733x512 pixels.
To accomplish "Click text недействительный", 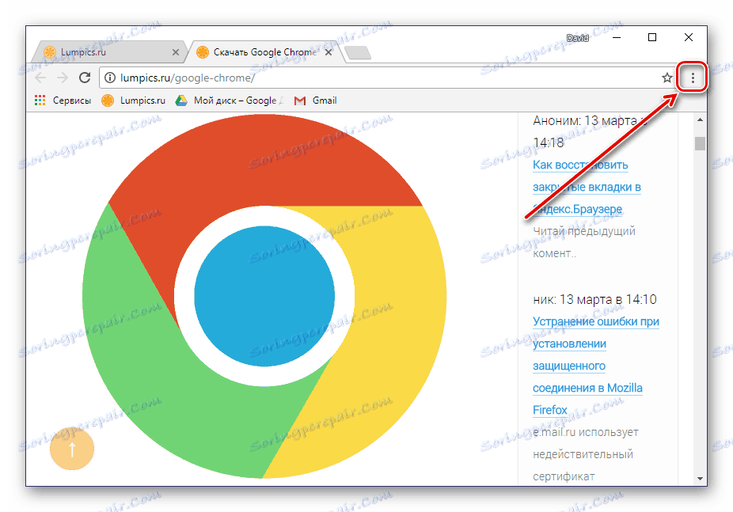I will point(583,454).
